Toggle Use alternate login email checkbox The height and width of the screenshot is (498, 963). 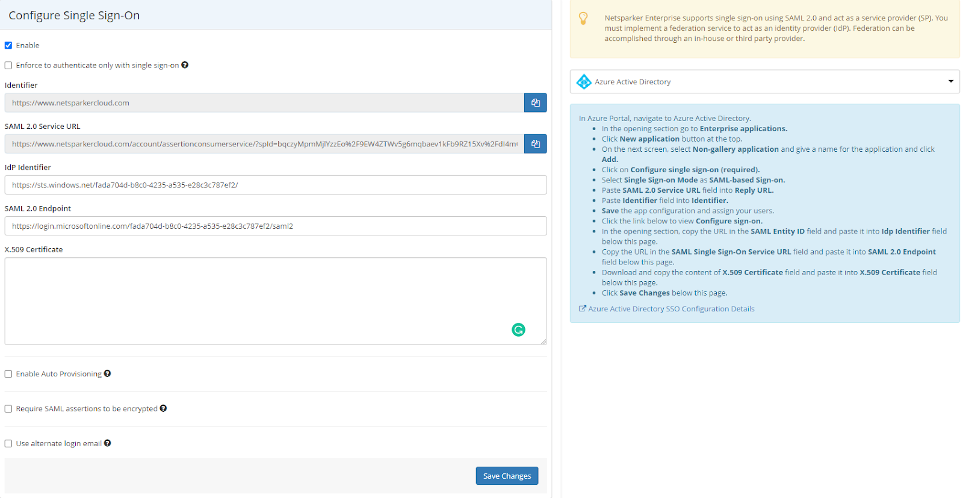tap(8, 444)
